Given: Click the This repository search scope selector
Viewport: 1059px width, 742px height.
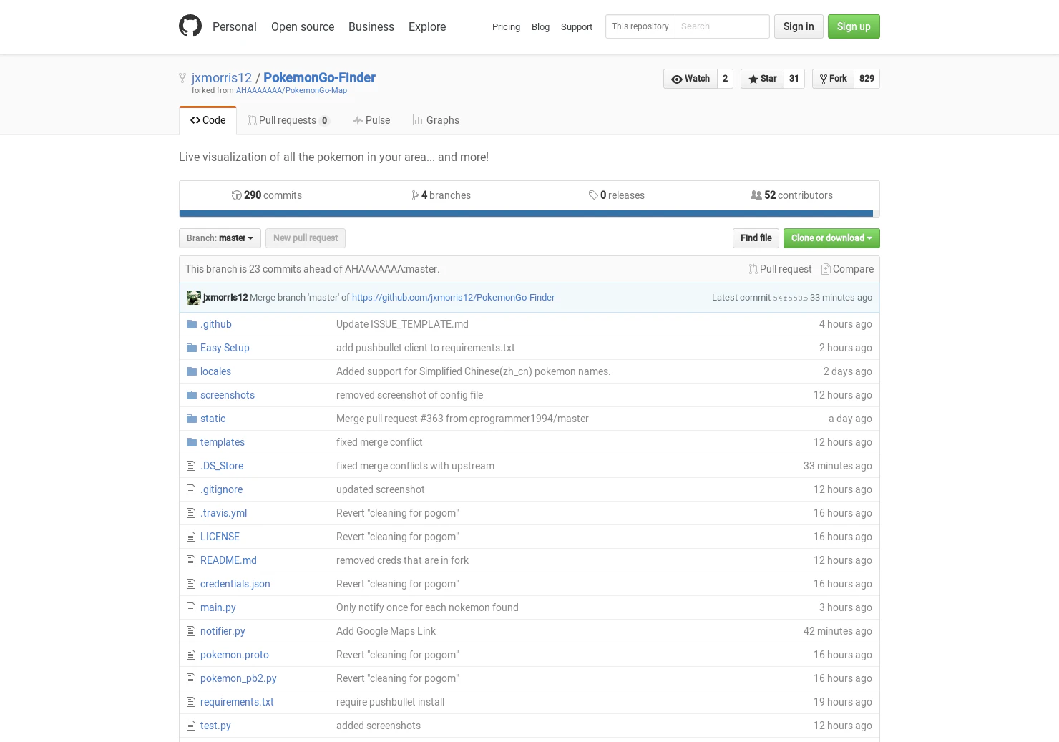Looking at the screenshot, I should [x=640, y=26].
